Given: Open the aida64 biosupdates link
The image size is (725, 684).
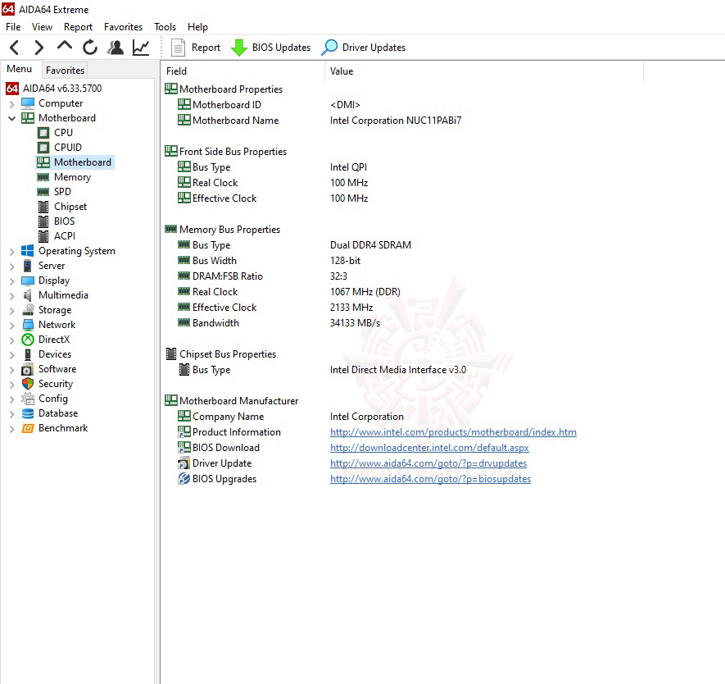Looking at the screenshot, I should [x=430, y=479].
